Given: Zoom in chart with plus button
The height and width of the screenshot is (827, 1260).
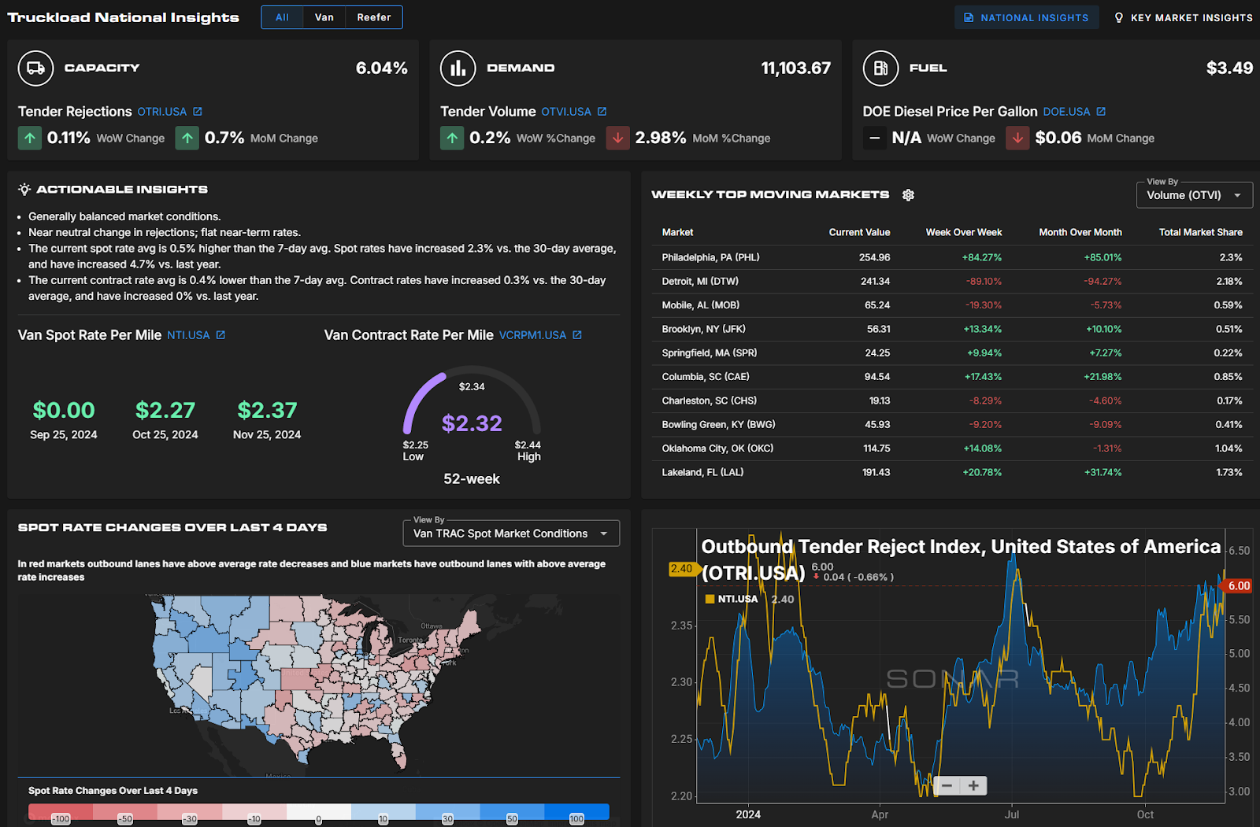Looking at the screenshot, I should tap(973, 785).
